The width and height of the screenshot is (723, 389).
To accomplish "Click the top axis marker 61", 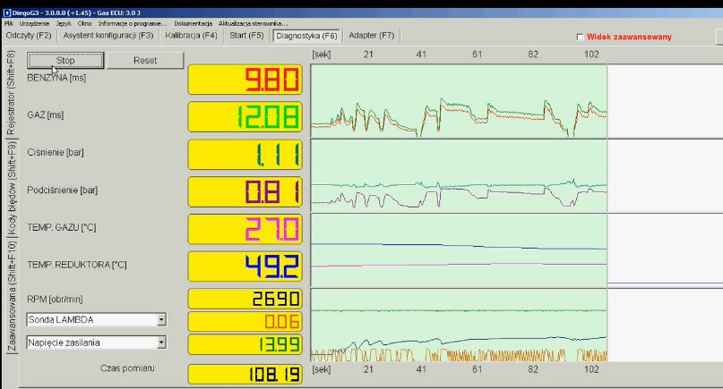I will (x=478, y=55).
